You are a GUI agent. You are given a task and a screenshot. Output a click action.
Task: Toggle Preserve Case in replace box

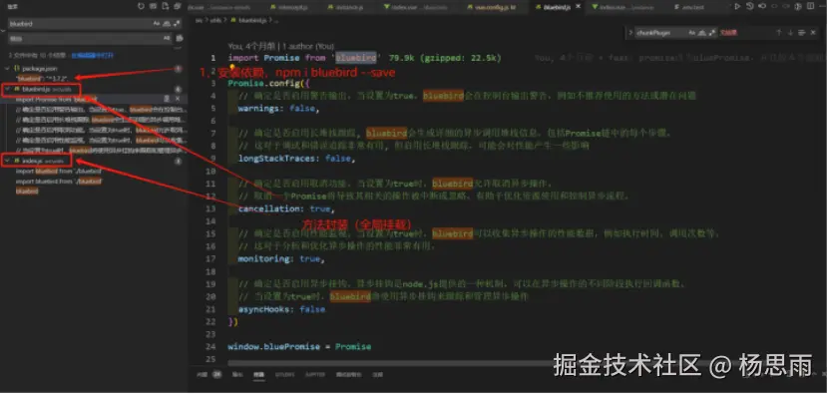[167, 38]
